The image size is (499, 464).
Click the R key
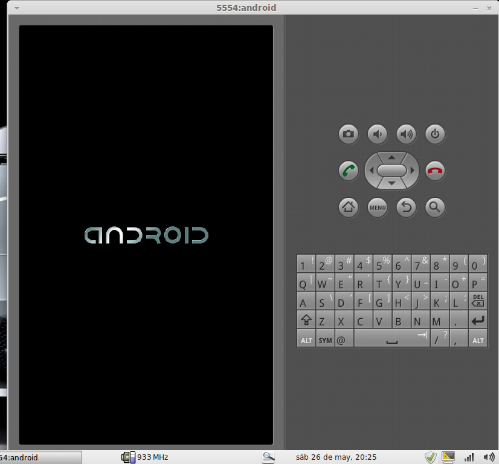364,282
